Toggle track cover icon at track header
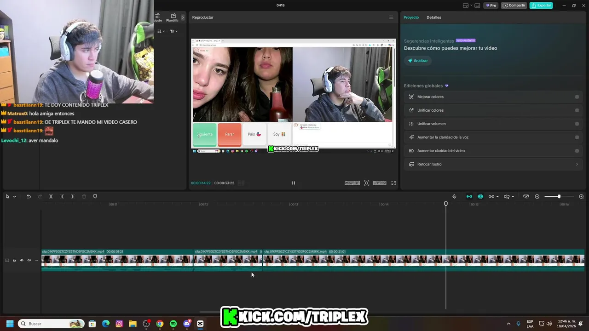 coord(7,261)
